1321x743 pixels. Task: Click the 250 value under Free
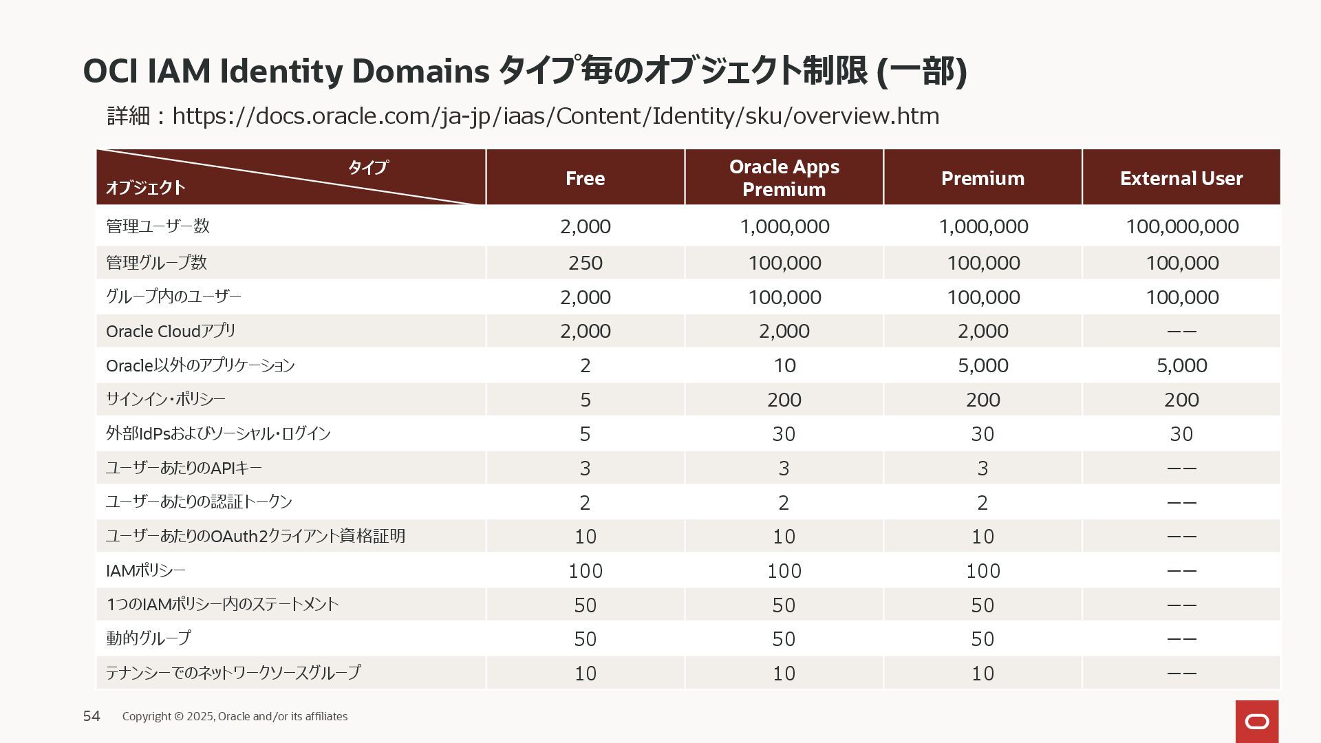click(x=586, y=263)
